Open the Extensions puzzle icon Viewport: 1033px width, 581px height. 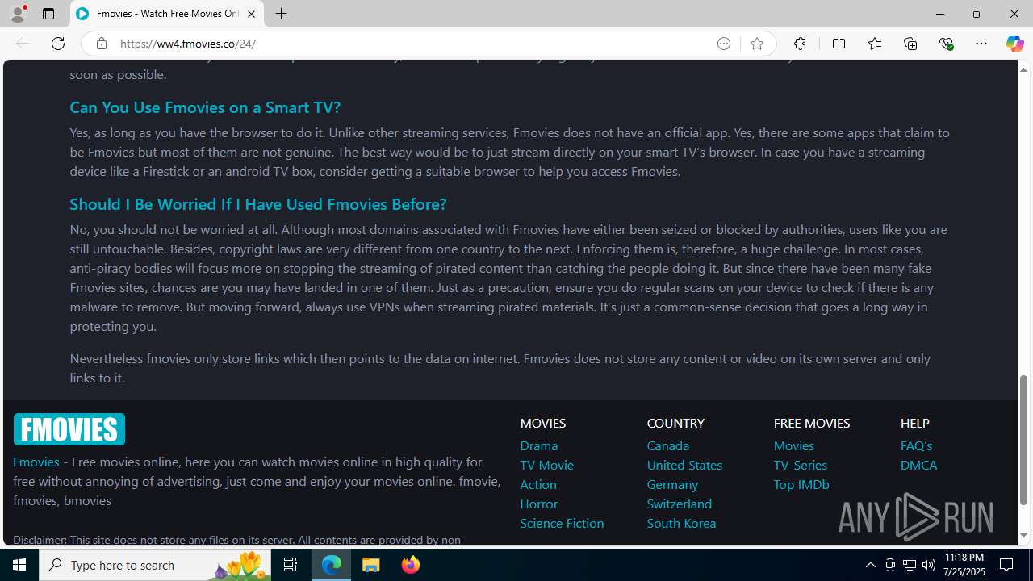(x=800, y=44)
